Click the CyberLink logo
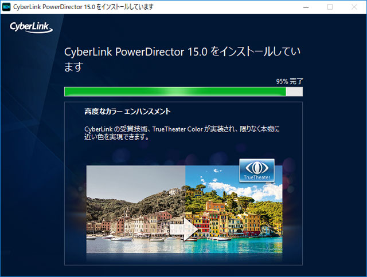Viewport: 367px width, 277px height. [x=31, y=27]
